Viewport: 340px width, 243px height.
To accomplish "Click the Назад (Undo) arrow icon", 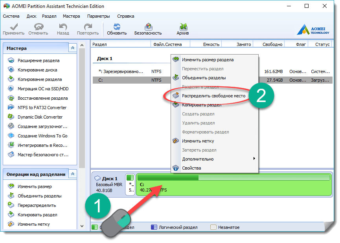I will [63, 27].
